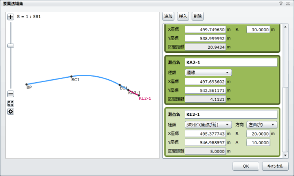The height and width of the screenshot is (176, 294).
Task: Click the plus zoom-in icon
Action: 11,17
